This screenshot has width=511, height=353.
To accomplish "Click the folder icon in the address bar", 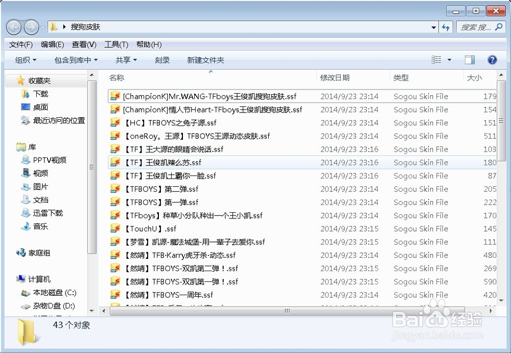I will (54, 27).
